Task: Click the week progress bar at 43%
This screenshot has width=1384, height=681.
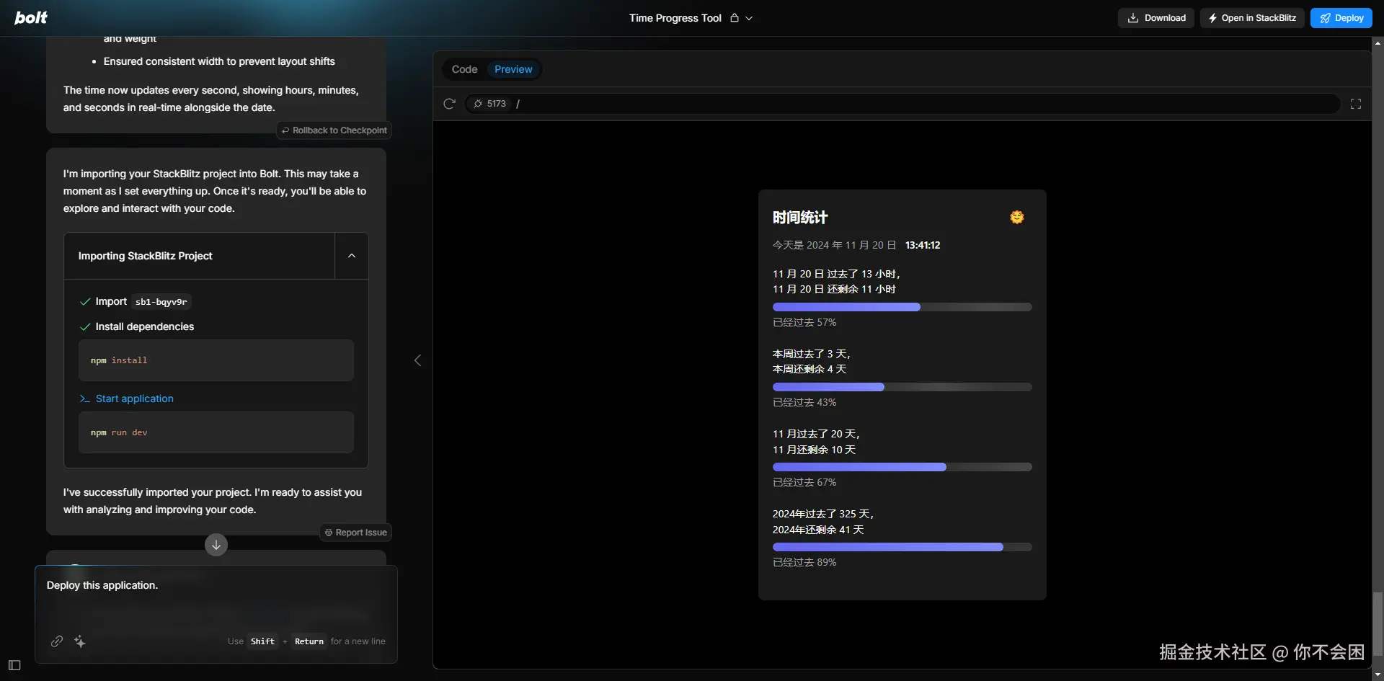Action: point(902,387)
